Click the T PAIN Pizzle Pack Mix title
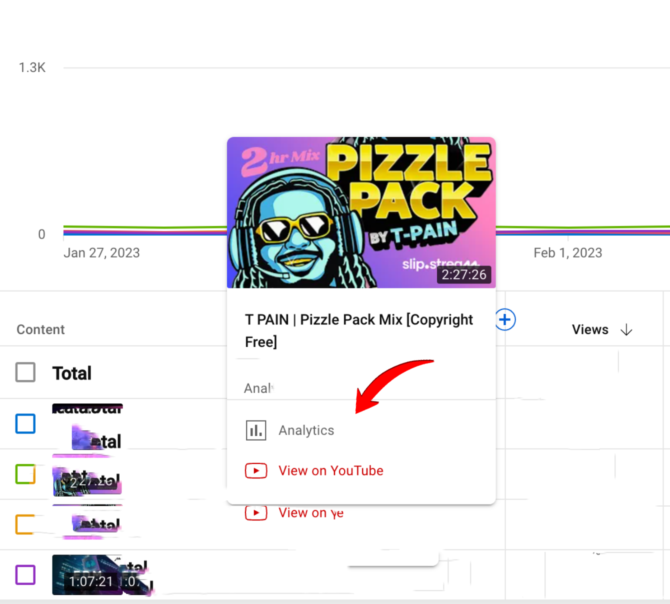670x604 pixels. [358, 330]
